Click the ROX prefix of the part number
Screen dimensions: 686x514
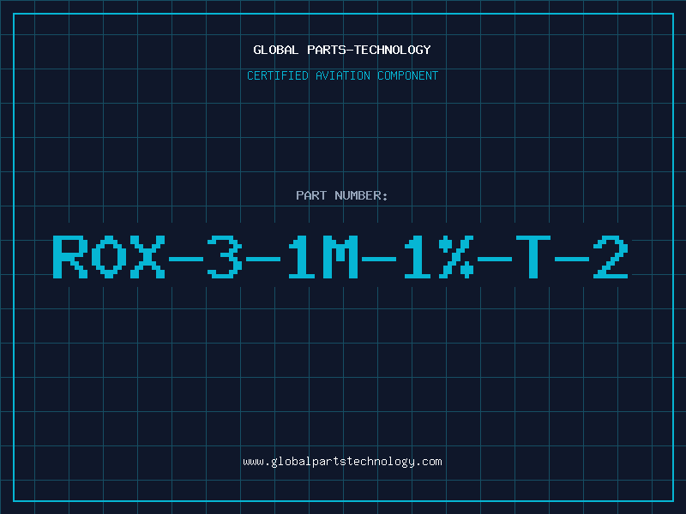[x=109, y=257]
